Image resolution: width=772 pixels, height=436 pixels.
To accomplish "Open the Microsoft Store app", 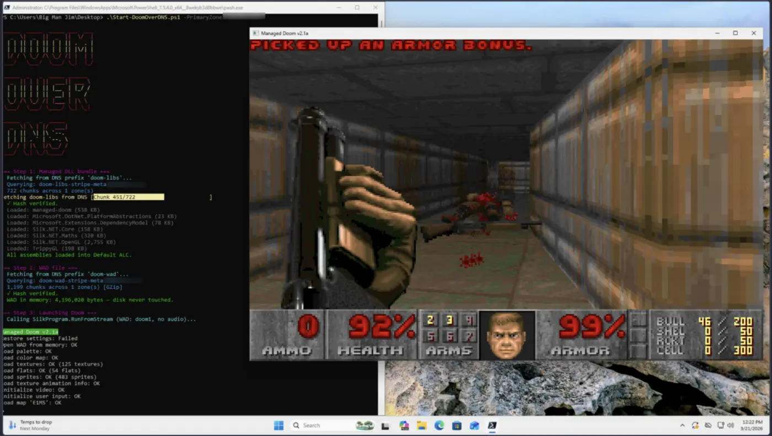I will tap(457, 425).
